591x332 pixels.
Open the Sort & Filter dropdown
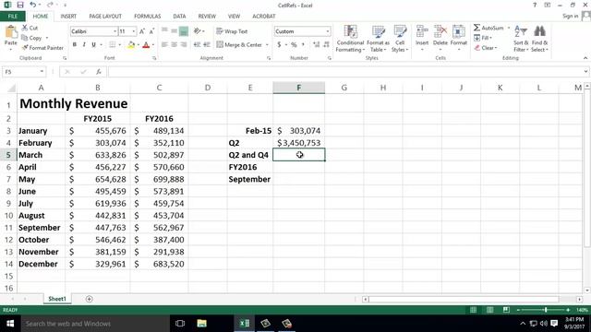click(521, 39)
